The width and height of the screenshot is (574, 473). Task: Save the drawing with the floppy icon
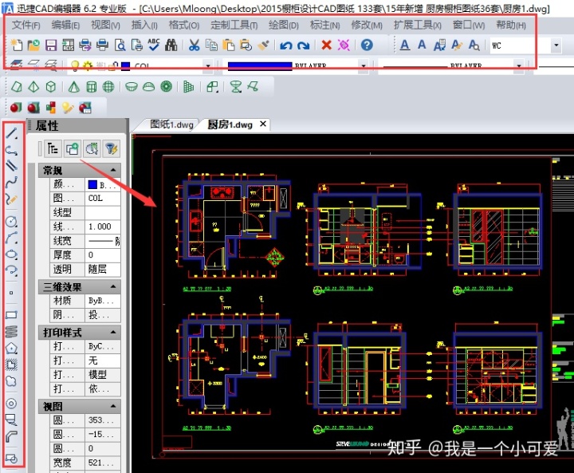pos(50,45)
